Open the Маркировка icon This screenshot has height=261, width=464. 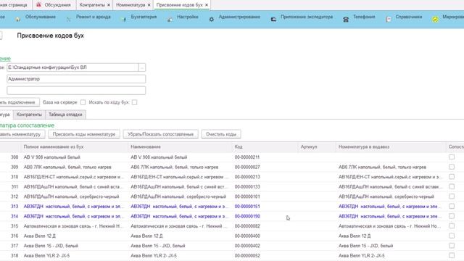click(x=435, y=20)
